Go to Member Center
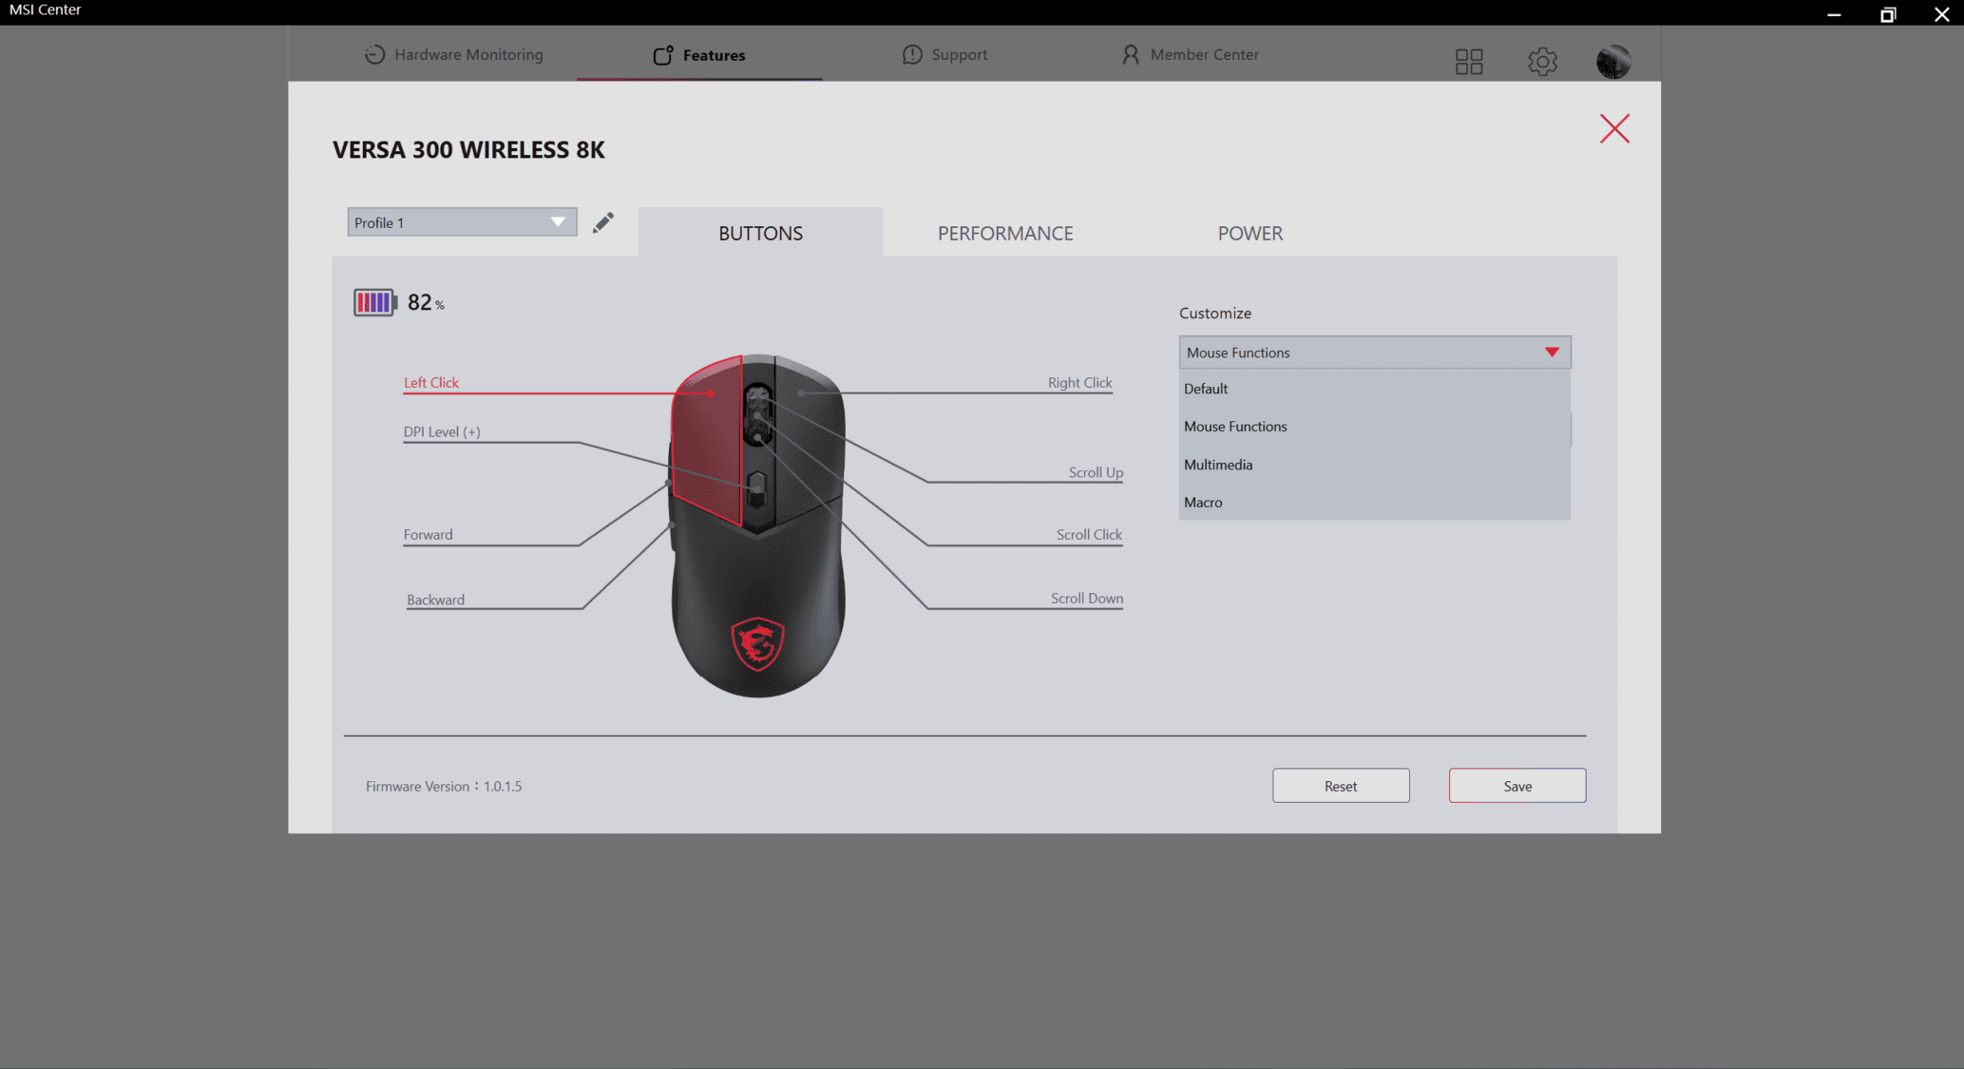 click(1190, 54)
